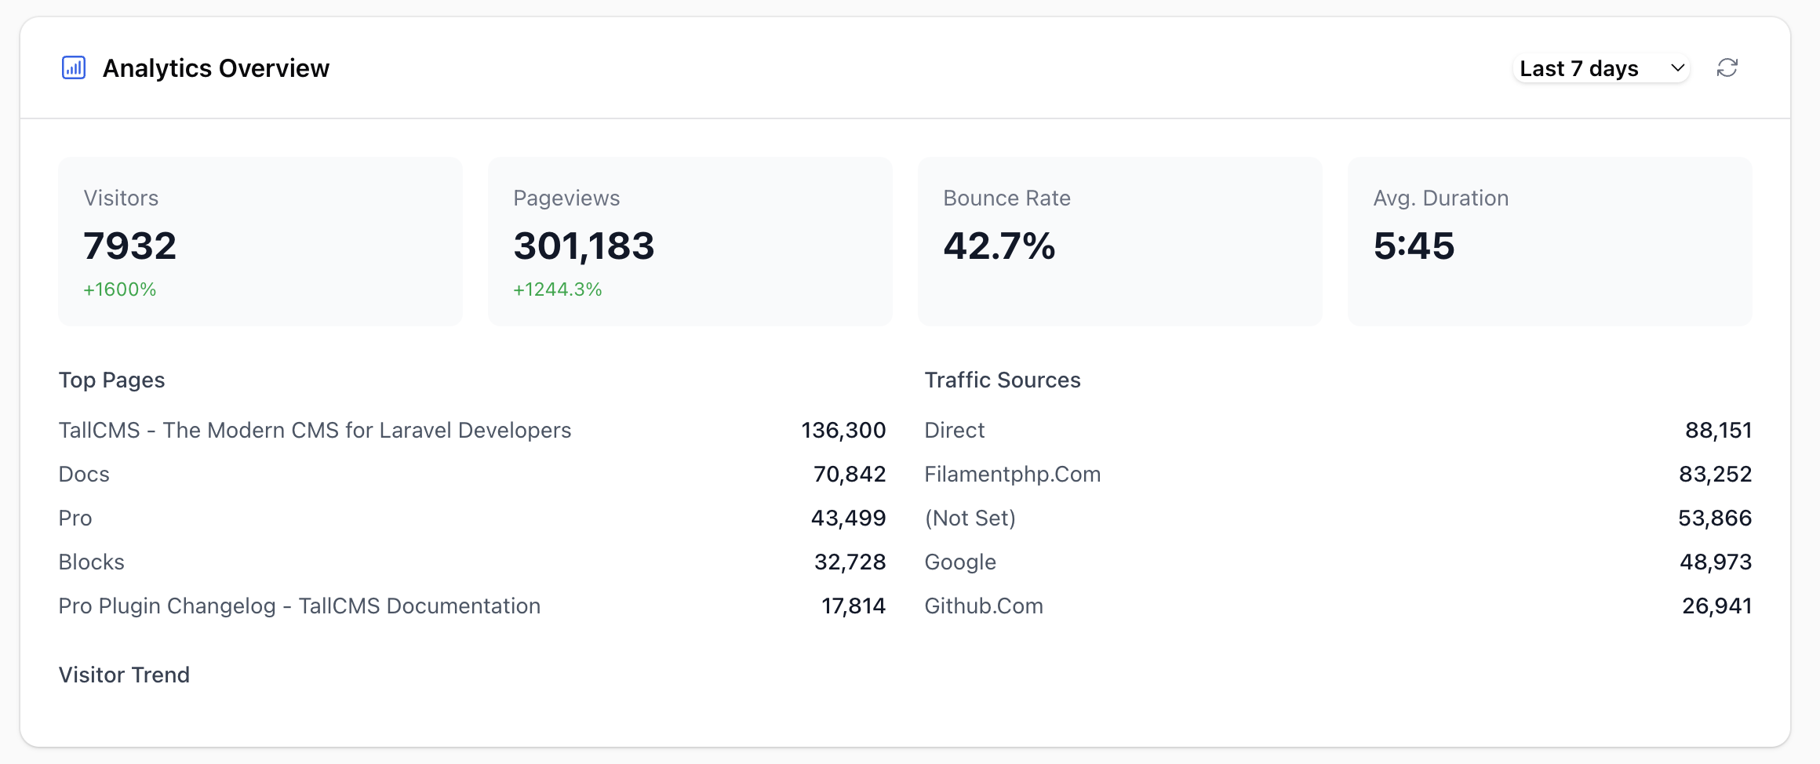Image resolution: width=1820 pixels, height=764 pixels.
Task: Click the bar chart icon beside Analytics Overview
Action: (74, 68)
